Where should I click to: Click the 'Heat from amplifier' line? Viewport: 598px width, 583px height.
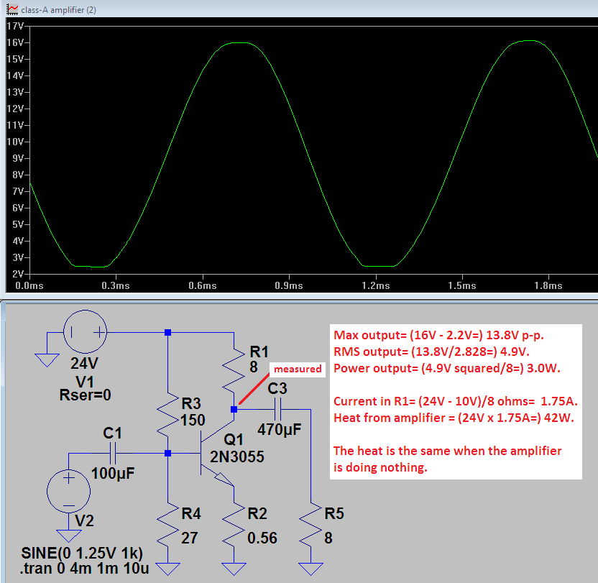click(x=454, y=418)
